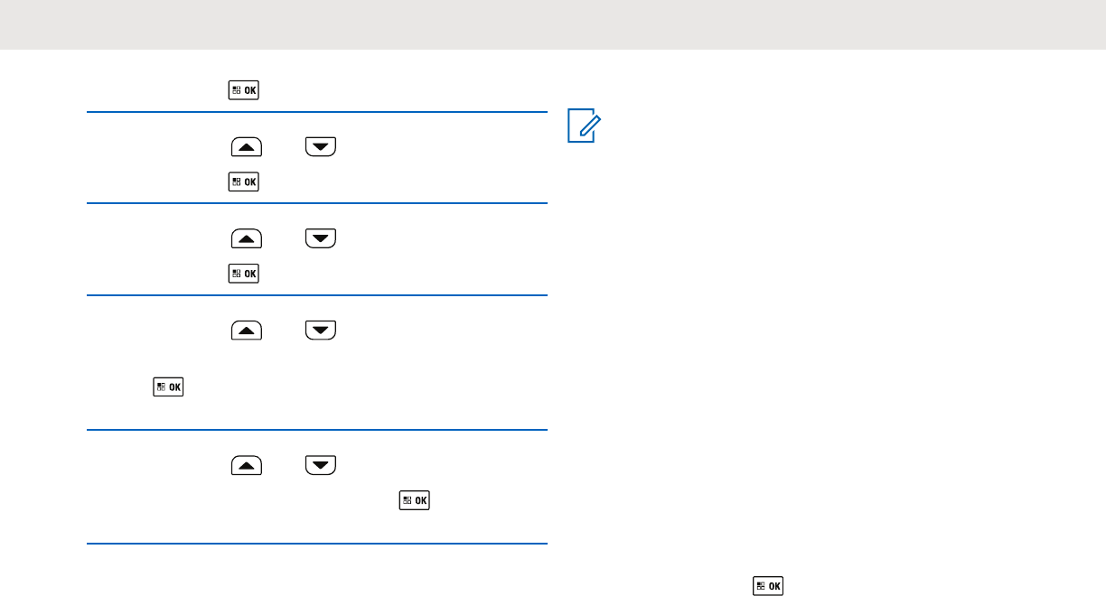Click the OK key icon in the right column
1106x596 pixels.
click(x=767, y=586)
